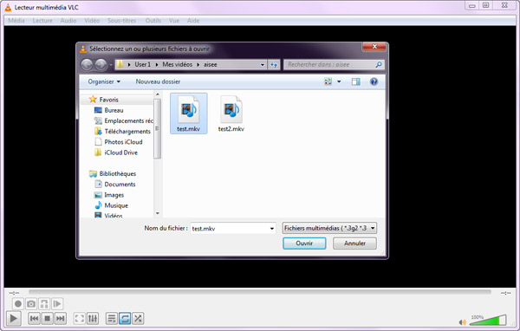The width and height of the screenshot is (520, 331).
Task: Click the Annuler button
Action: (x=354, y=243)
